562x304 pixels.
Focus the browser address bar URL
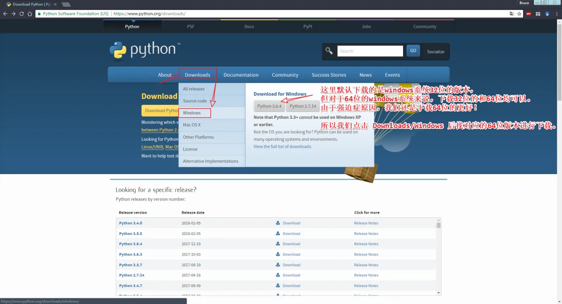click(x=149, y=14)
